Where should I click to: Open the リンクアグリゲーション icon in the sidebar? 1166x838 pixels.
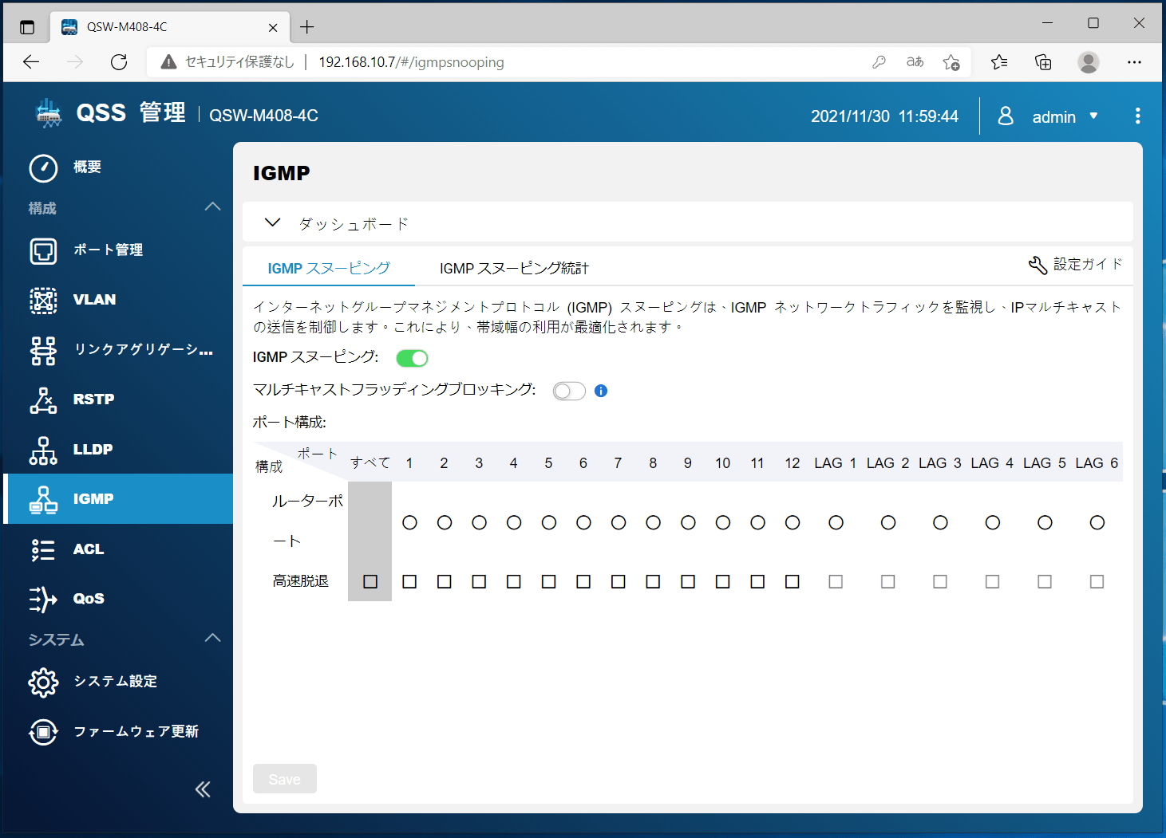tap(43, 350)
